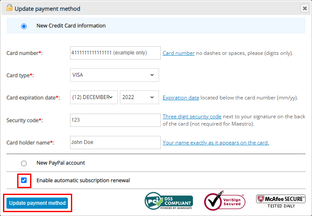The height and width of the screenshot is (216, 312).
Task: Click into the Card number field
Action: point(115,53)
